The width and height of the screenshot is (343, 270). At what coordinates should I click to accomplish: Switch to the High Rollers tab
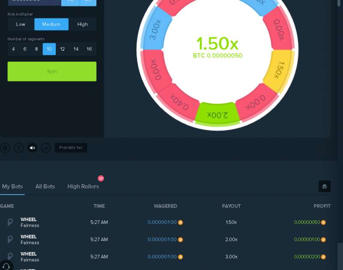pos(83,186)
